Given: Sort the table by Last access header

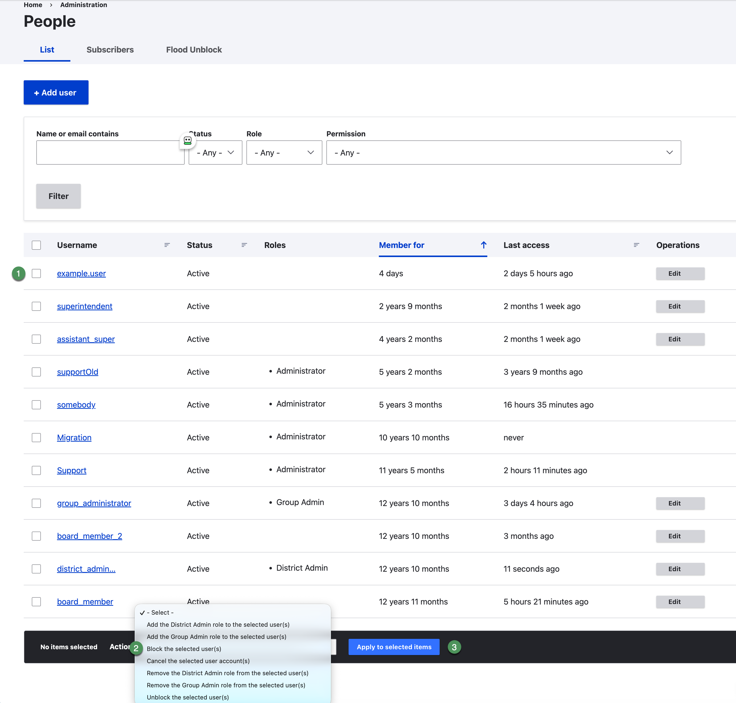Looking at the screenshot, I should (526, 245).
